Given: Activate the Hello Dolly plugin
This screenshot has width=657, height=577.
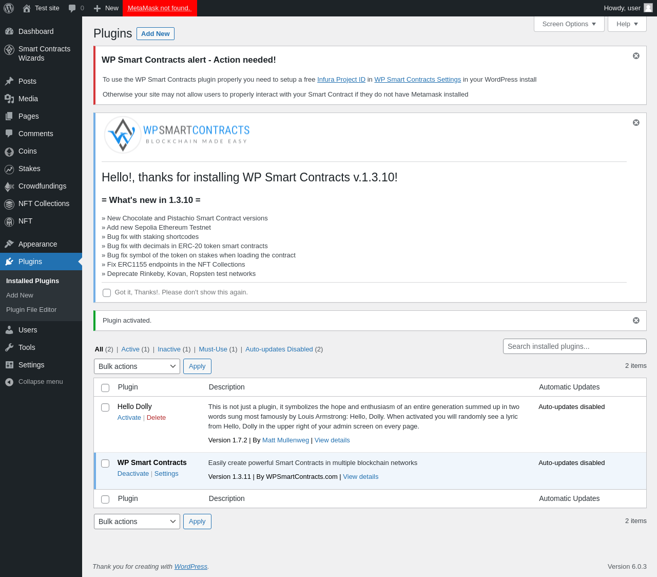Looking at the screenshot, I should click(x=129, y=418).
